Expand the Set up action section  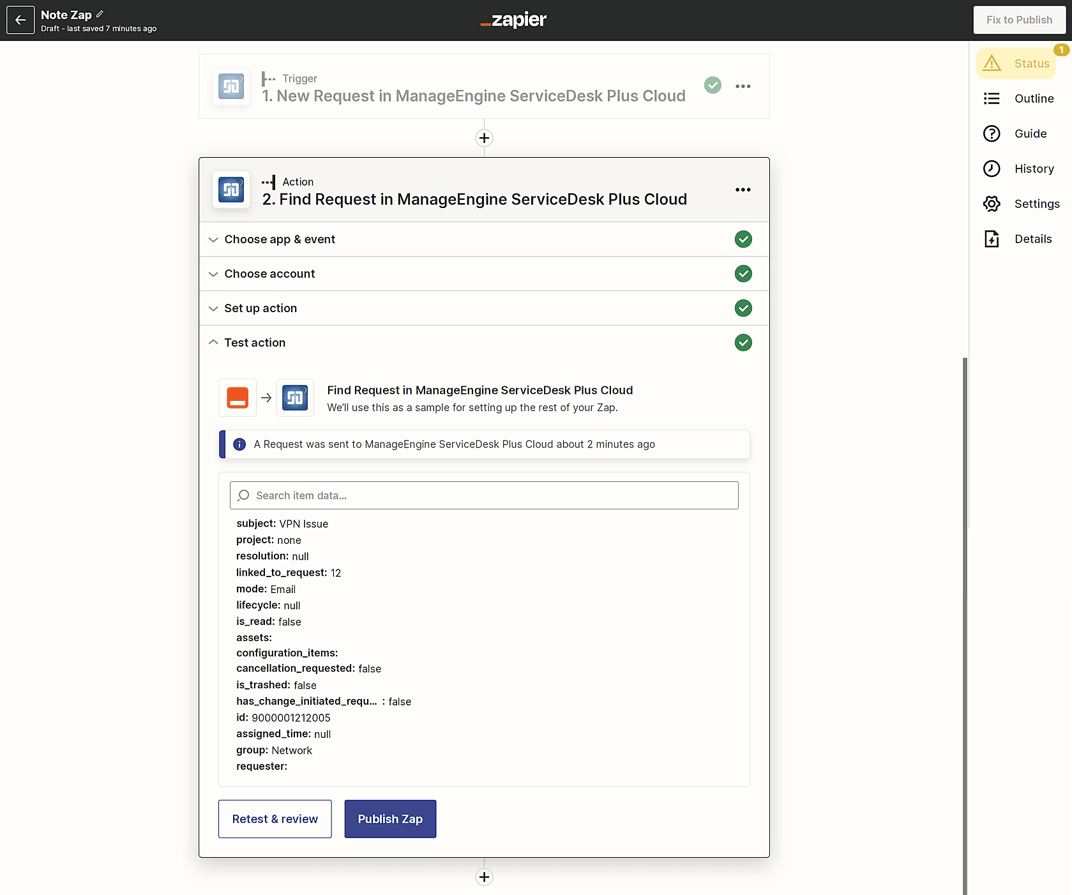[260, 308]
